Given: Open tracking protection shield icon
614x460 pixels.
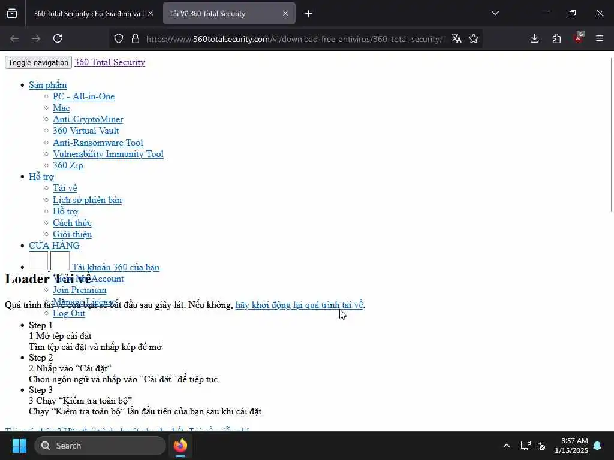Looking at the screenshot, I should click(x=119, y=38).
